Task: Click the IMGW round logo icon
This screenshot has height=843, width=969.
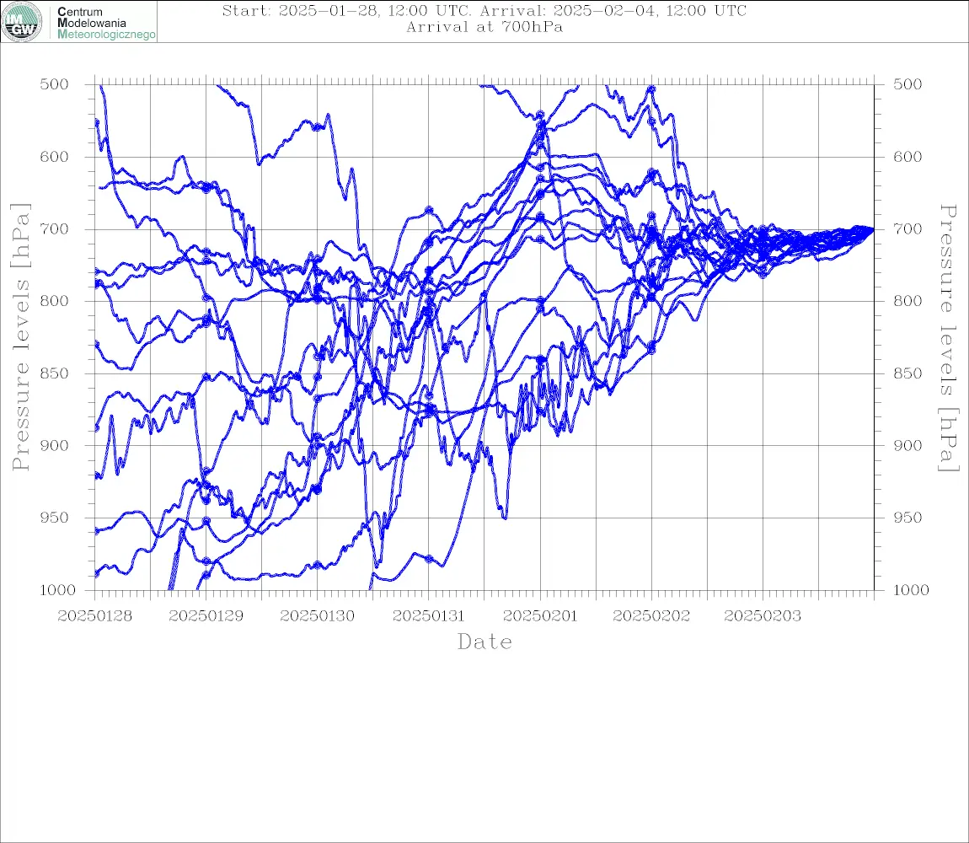Action: [x=22, y=22]
